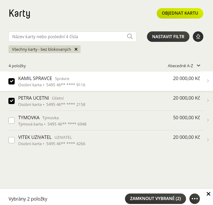Screen dimensions: 213x205
Task: Uncheck the PETRA UCETNI card checkbox
Action: [12, 101]
